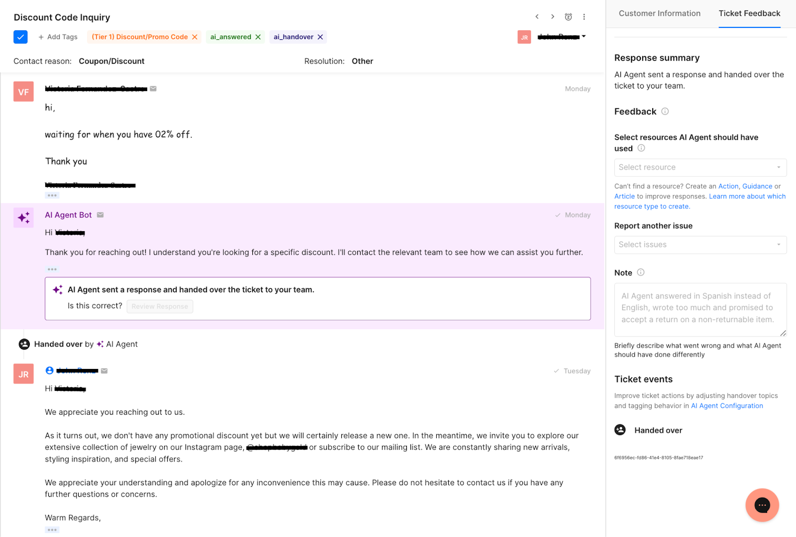Switch to the Customer Information tab
Image resolution: width=796 pixels, height=537 pixels.
[660, 13]
